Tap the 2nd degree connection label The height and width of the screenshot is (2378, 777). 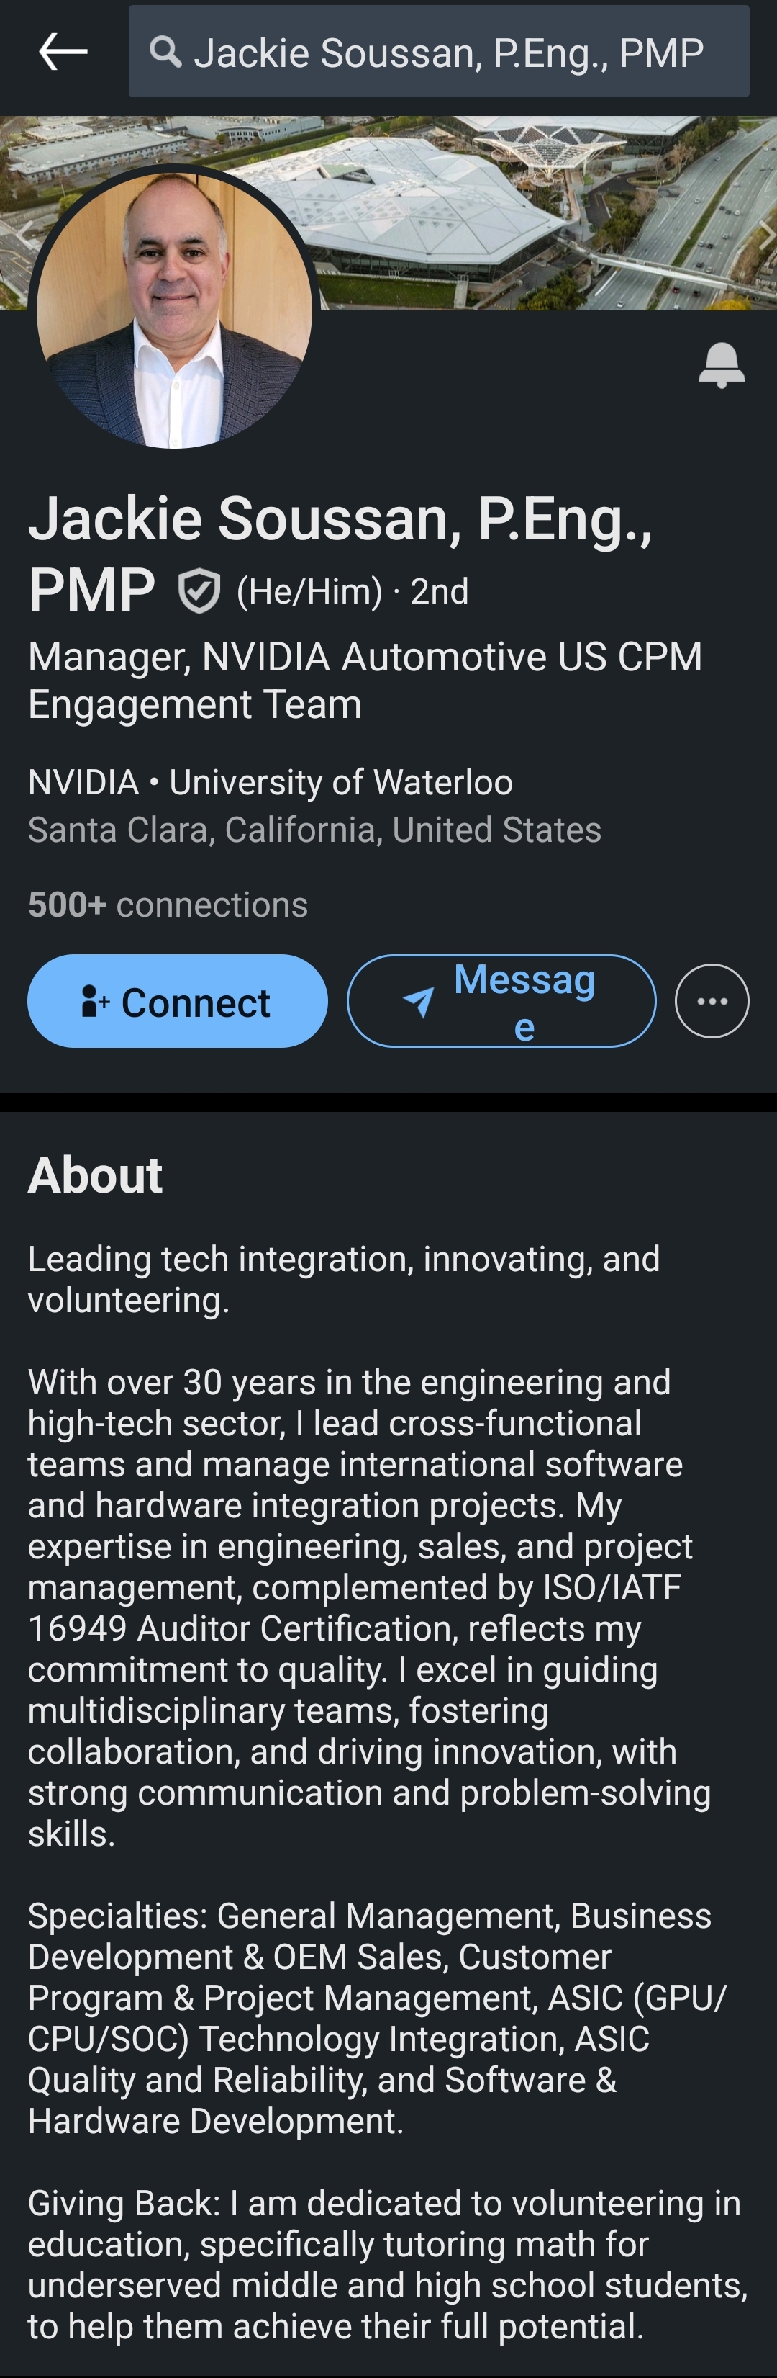440,592
